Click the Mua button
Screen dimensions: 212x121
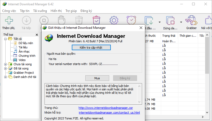[x=97, y=78]
